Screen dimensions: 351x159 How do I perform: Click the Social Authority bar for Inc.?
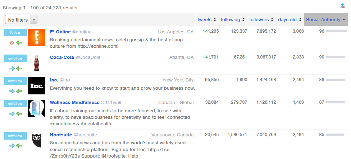pyautogui.click(x=336, y=80)
